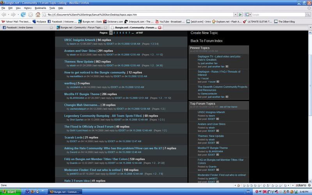
Task: Click the Firefox Back navigation arrow
Action: (x=5, y=14)
